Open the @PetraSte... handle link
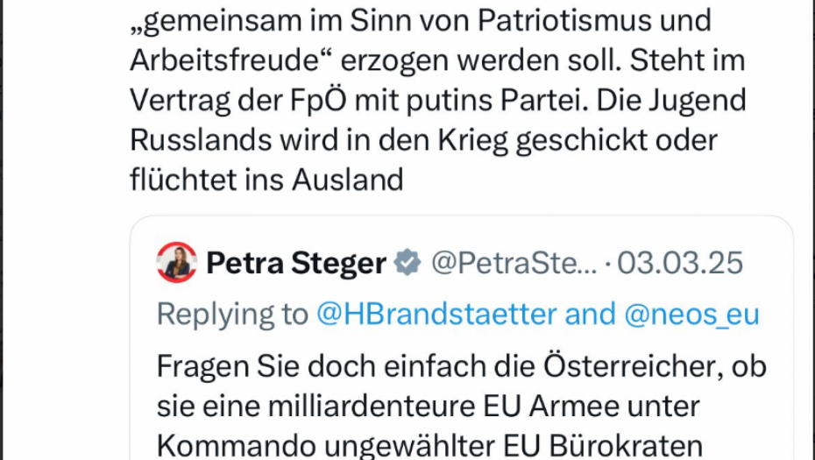The height and width of the screenshot is (460, 815). [515, 263]
